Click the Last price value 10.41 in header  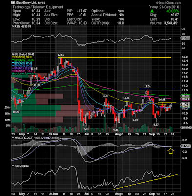pyautogui.click(x=175, y=19)
